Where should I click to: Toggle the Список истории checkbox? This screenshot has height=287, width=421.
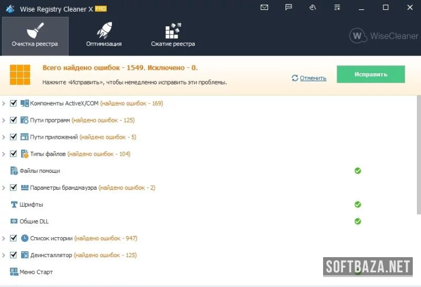[13, 238]
